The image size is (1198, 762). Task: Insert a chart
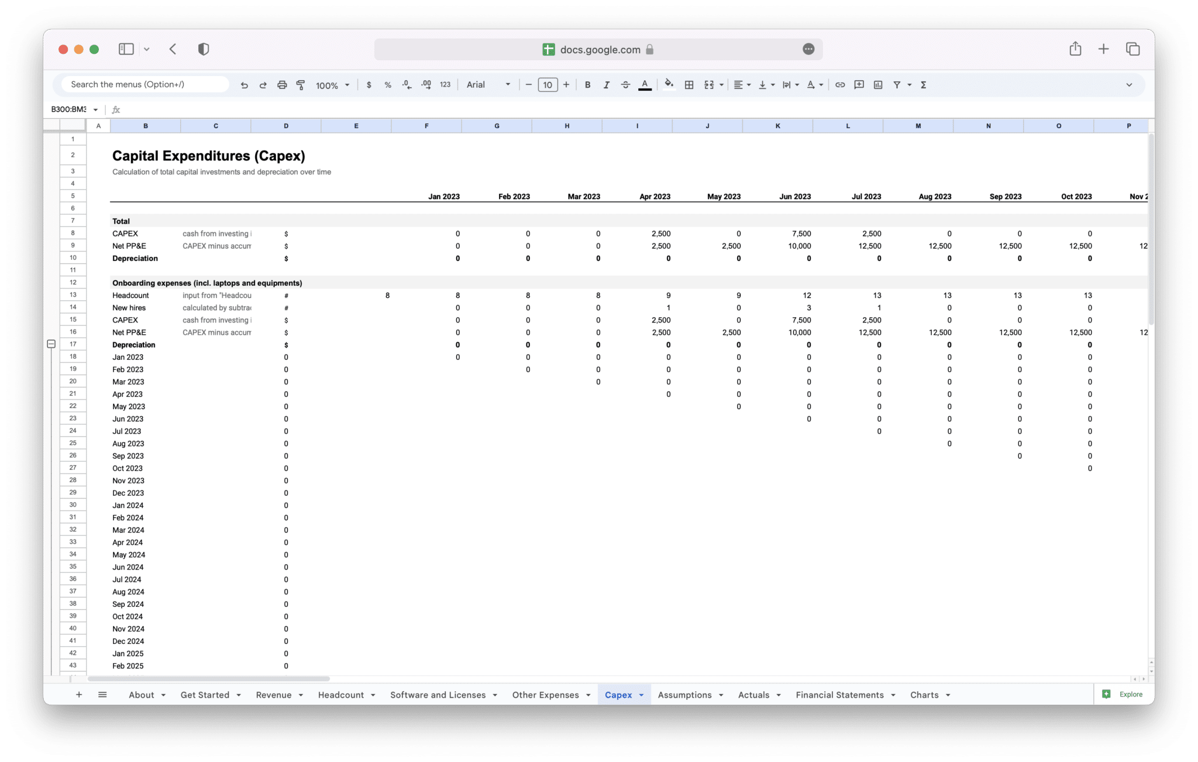click(878, 85)
